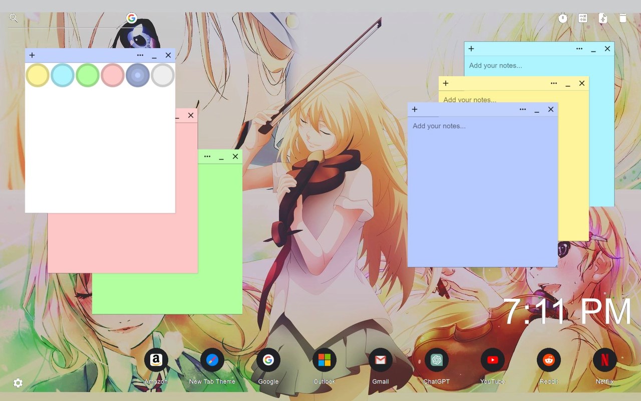Close the front lavender note beside yellow

(x=551, y=109)
